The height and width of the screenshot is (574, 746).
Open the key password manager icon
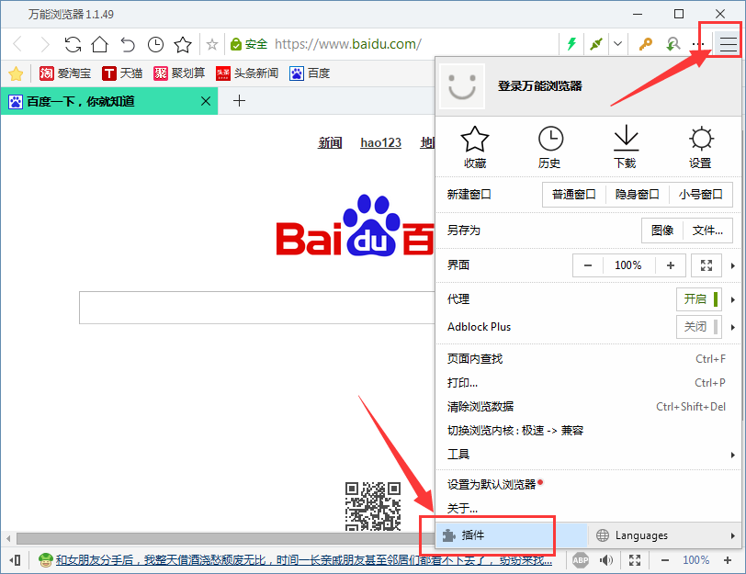pyautogui.click(x=646, y=44)
